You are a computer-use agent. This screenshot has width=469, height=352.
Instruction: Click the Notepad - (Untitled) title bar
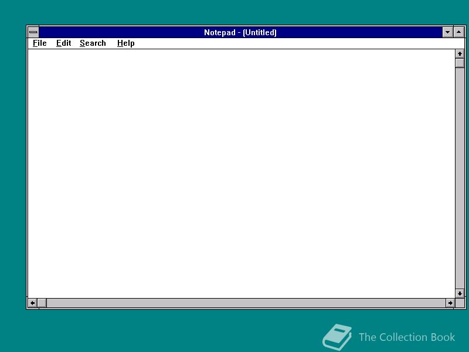coord(240,32)
